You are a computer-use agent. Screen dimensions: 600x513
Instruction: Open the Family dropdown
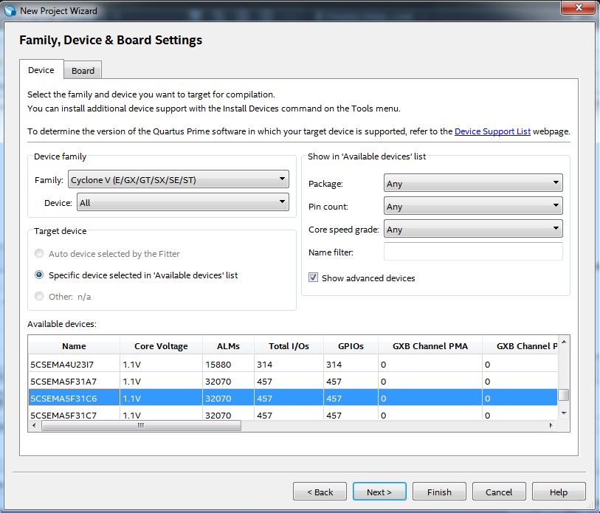(x=179, y=179)
